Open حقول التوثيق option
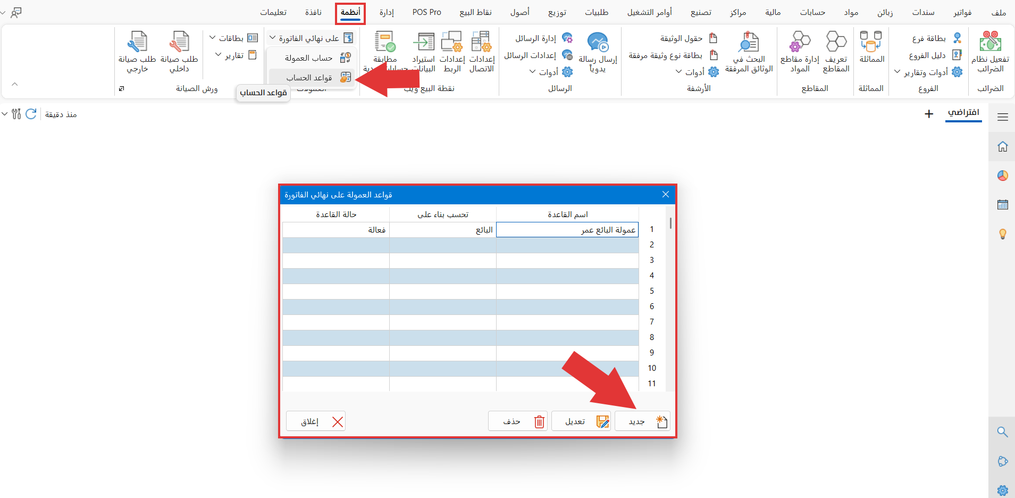Viewport: 1015px width, 498px height. (689, 38)
